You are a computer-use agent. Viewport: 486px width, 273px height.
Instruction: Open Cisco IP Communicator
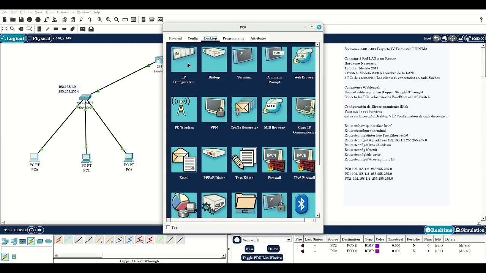tap(304, 110)
